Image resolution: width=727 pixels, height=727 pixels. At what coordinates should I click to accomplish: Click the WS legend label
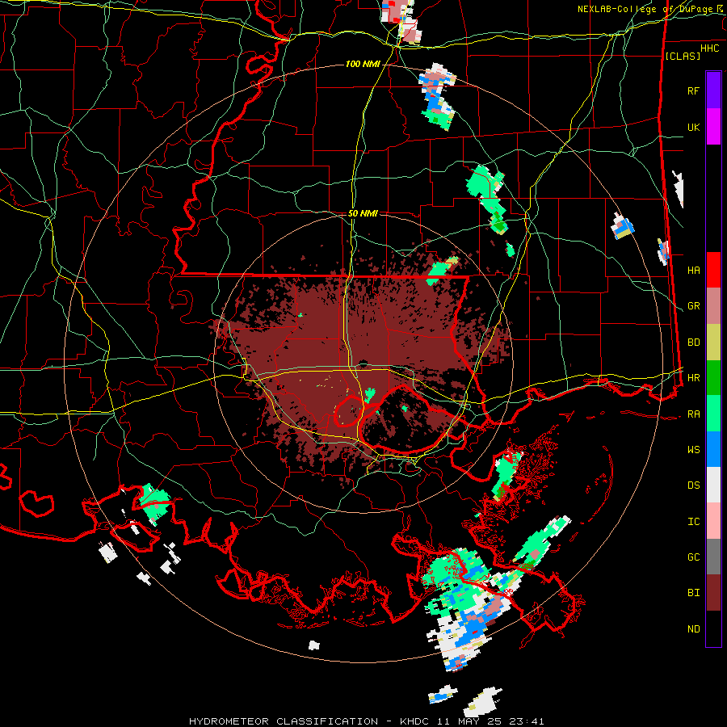click(693, 450)
